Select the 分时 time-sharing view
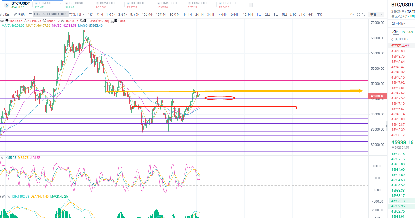The width and height of the screenshot is (415, 218). [100, 14]
